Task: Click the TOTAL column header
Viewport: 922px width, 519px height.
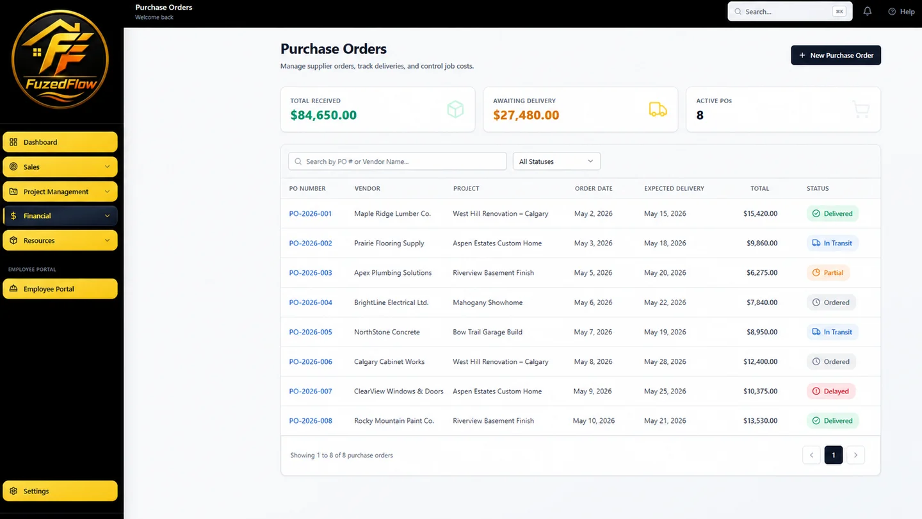Action: (760, 188)
